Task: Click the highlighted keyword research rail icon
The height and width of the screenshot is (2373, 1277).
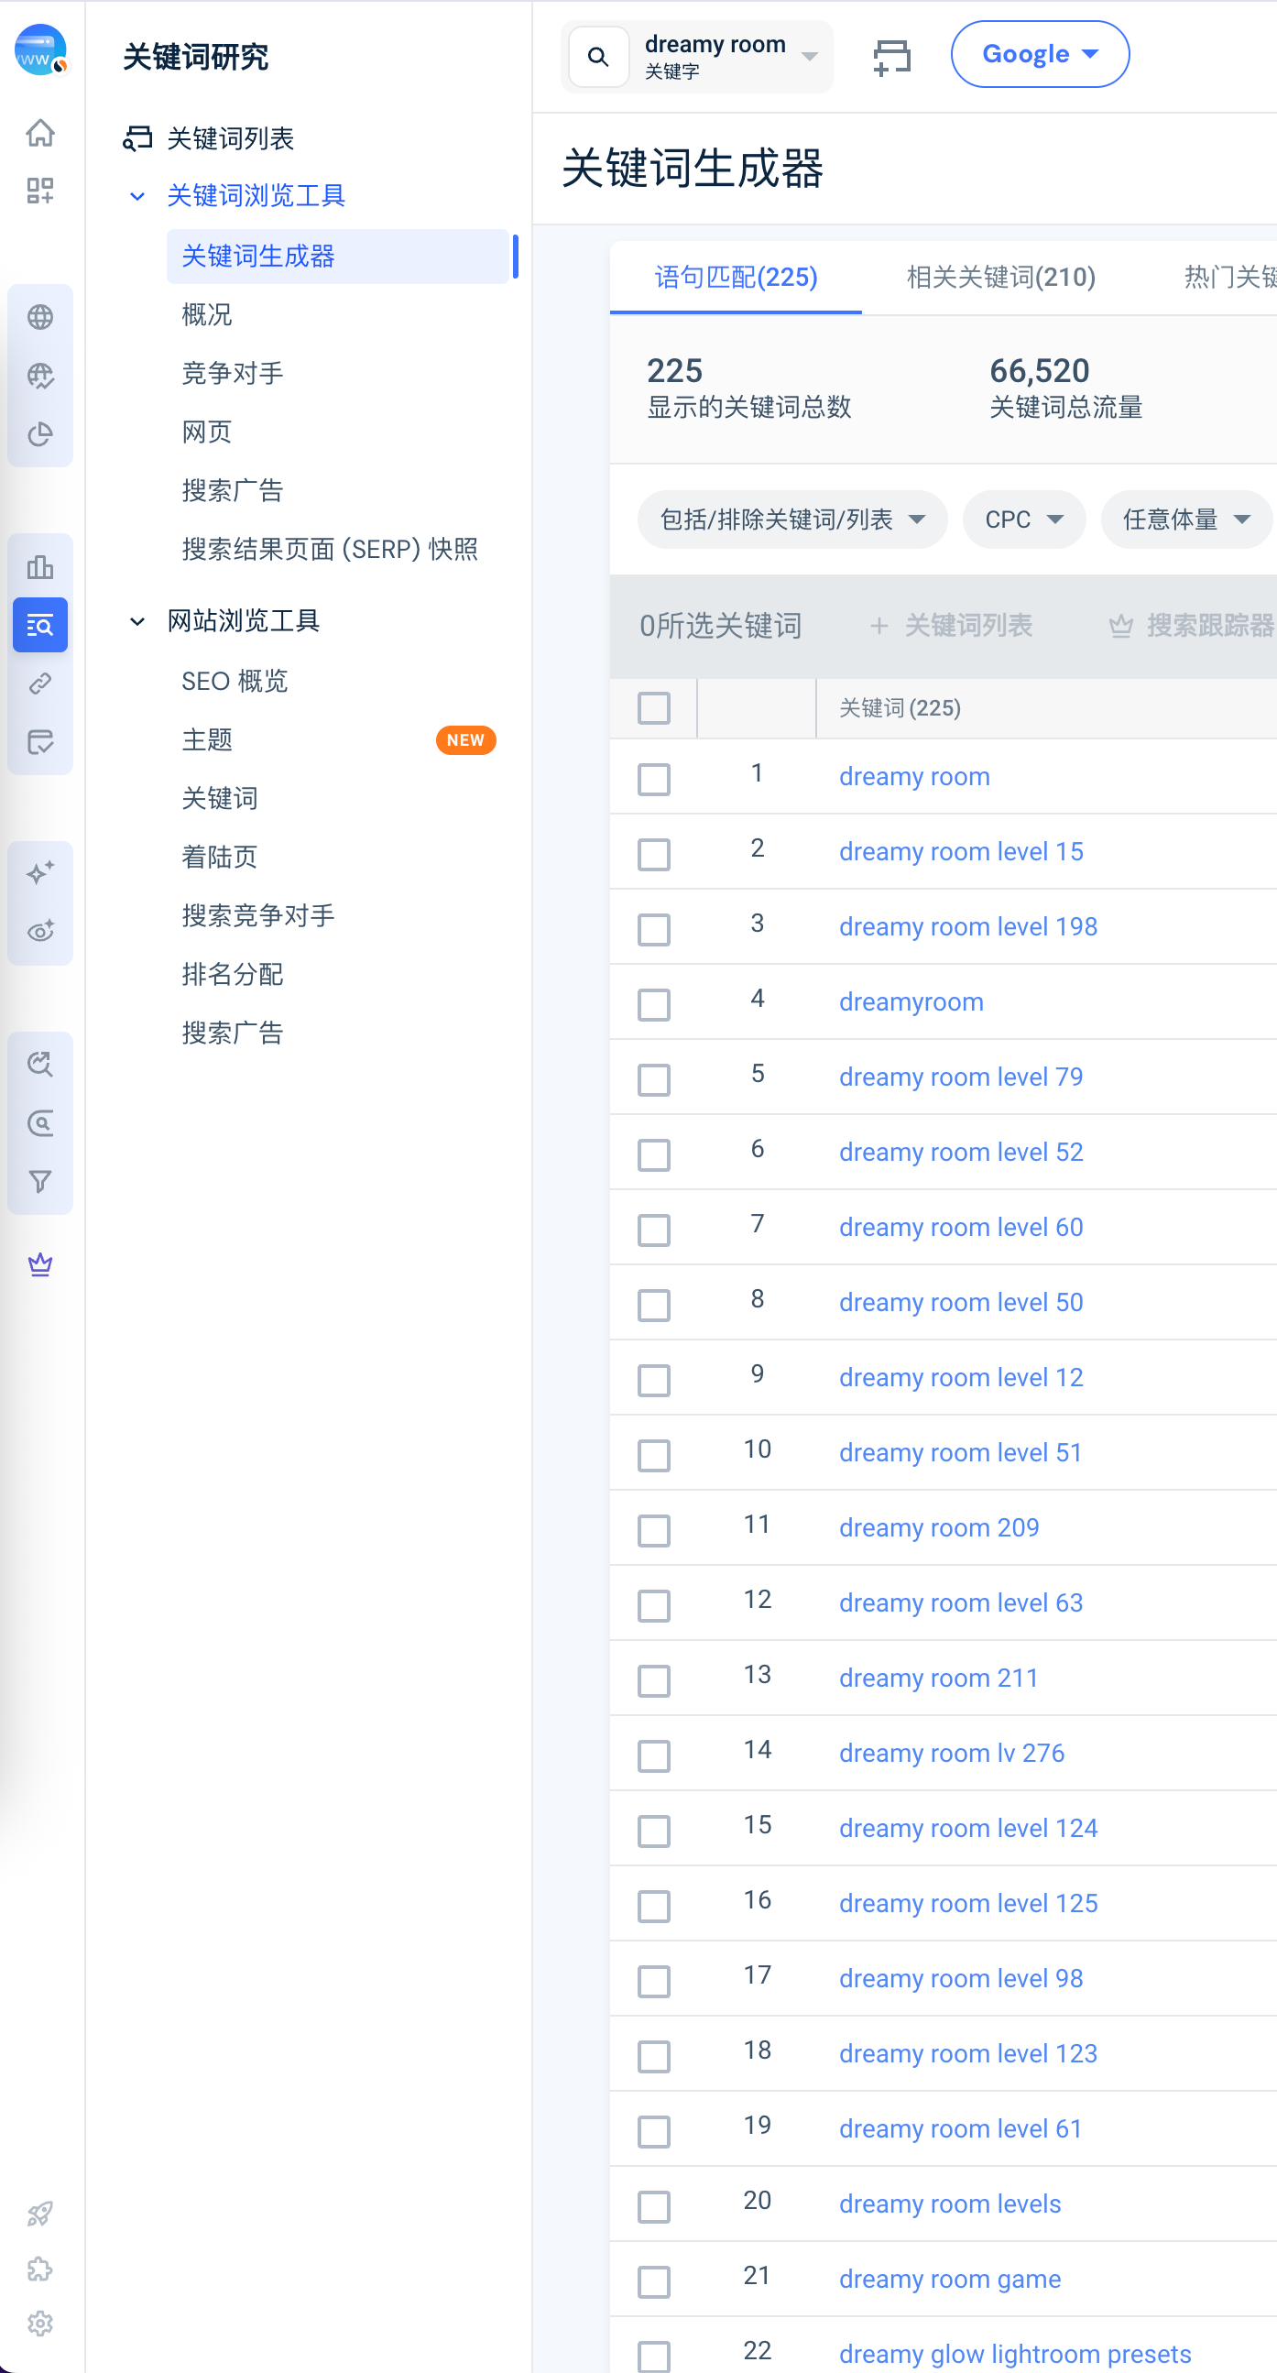Action: coord(39,626)
